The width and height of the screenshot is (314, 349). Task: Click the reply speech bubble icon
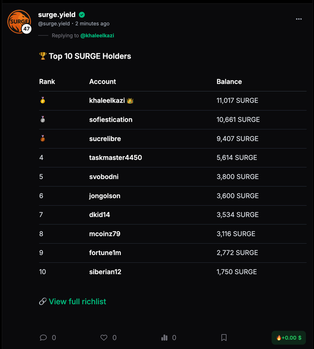pyautogui.click(x=43, y=338)
